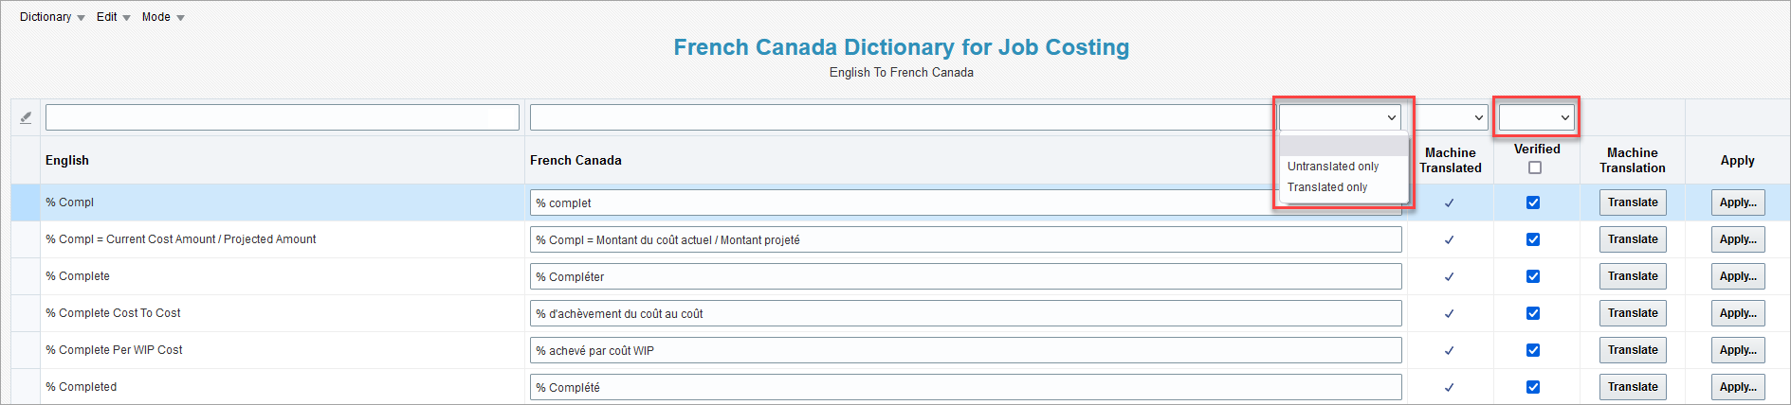Open the Verified filter dropdown
The width and height of the screenshot is (1791, 405).
coord(1536,117)
